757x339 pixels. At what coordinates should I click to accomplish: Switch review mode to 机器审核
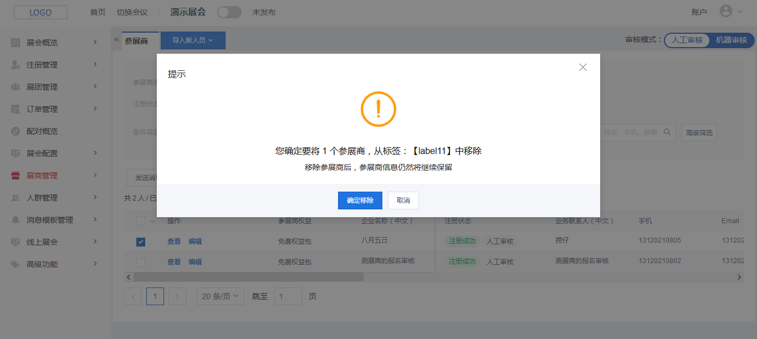pyautogui.click(x=732, y=40)
